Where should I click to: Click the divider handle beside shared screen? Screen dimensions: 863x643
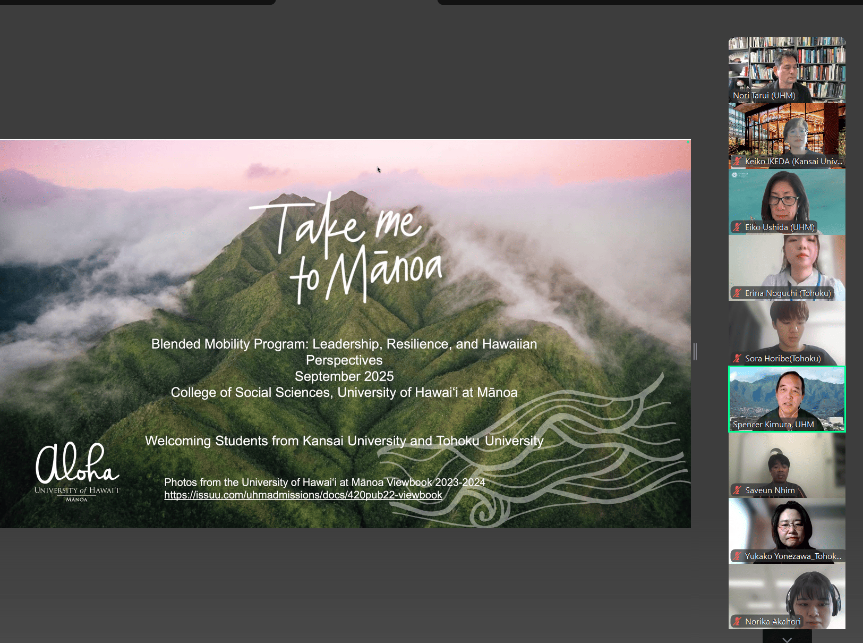[x=695, y=351]
